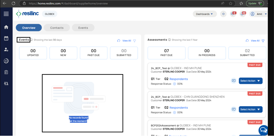Viewport: 274px width, 137px height.
Task: Open comments icon for IND MH PUNE 24_BCP_Test
Action: coord(234,81)
